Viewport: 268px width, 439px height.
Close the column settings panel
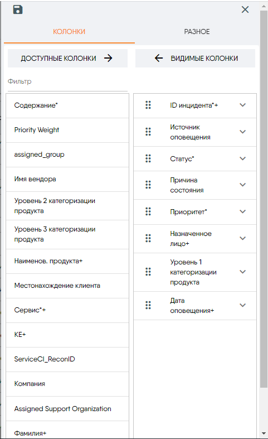coord(245,9)
